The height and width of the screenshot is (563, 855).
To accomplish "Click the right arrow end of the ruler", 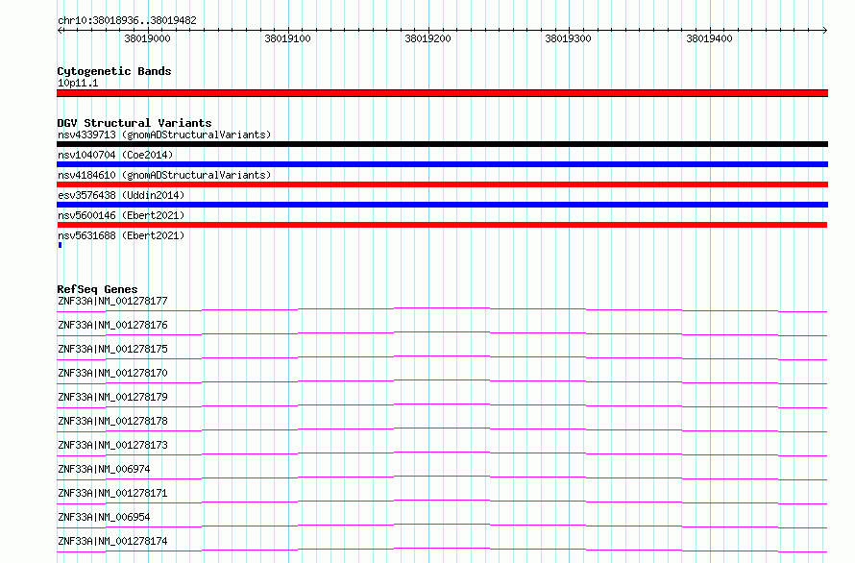I will pos(824,30).
